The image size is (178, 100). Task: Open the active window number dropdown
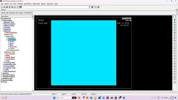click(175, 17)
